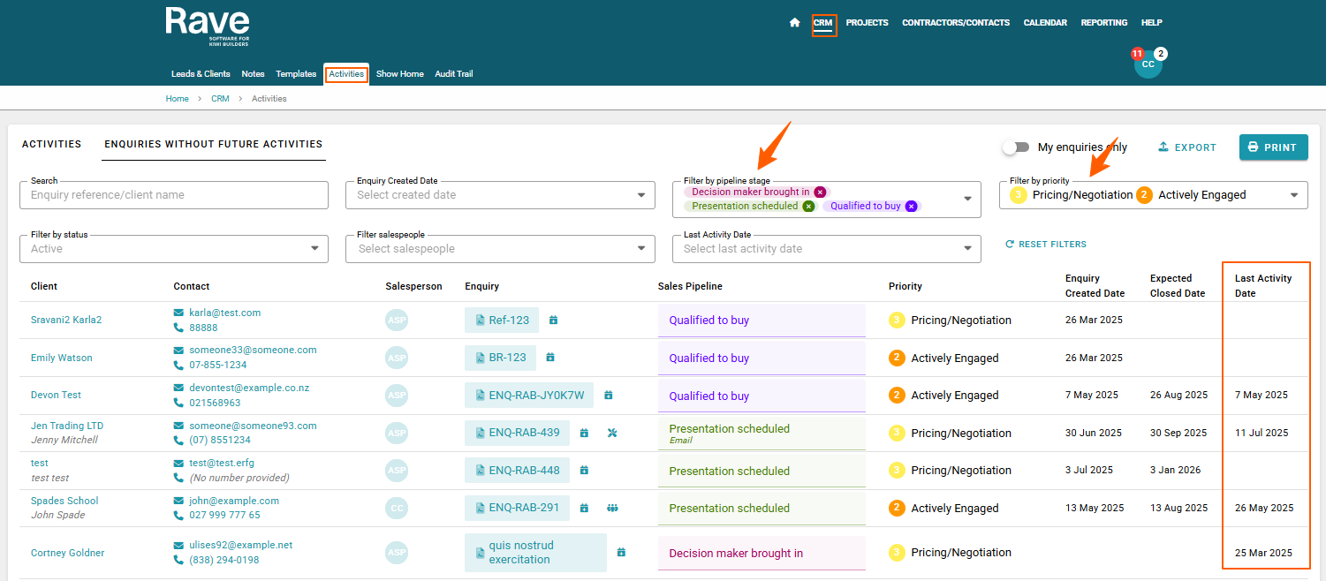Image resolution: width=1326 pixels, height=581 pixels.
Task: Click the tools icon beside ENQ-RAB-439
Action: point(612,433)
